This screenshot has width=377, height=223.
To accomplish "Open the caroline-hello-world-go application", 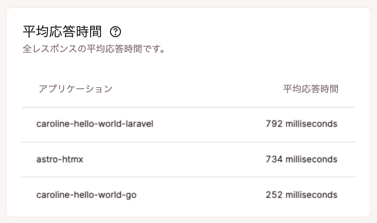I will (x=86, y=195).
